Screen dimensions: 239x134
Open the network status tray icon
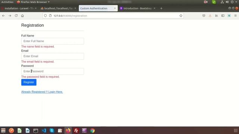pos(222,2)
